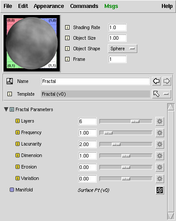Click the dotted forward arrow icon
176x221 pixels.
point(167,81)
